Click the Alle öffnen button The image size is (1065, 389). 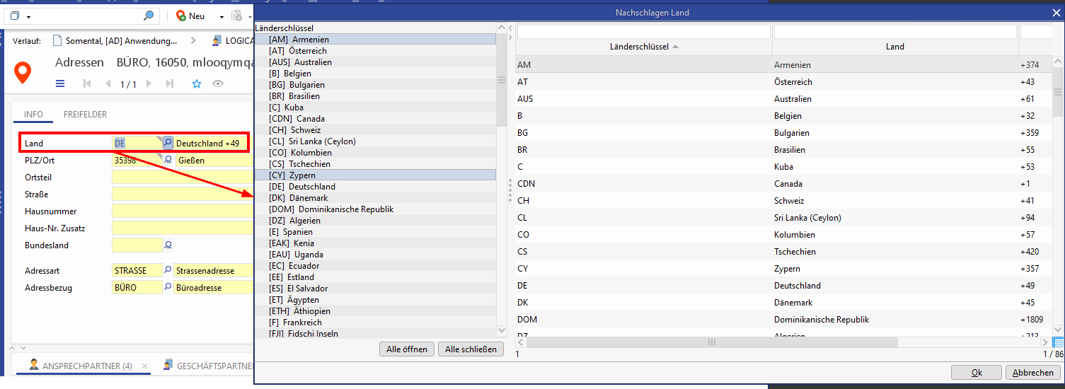coord(407,349)
